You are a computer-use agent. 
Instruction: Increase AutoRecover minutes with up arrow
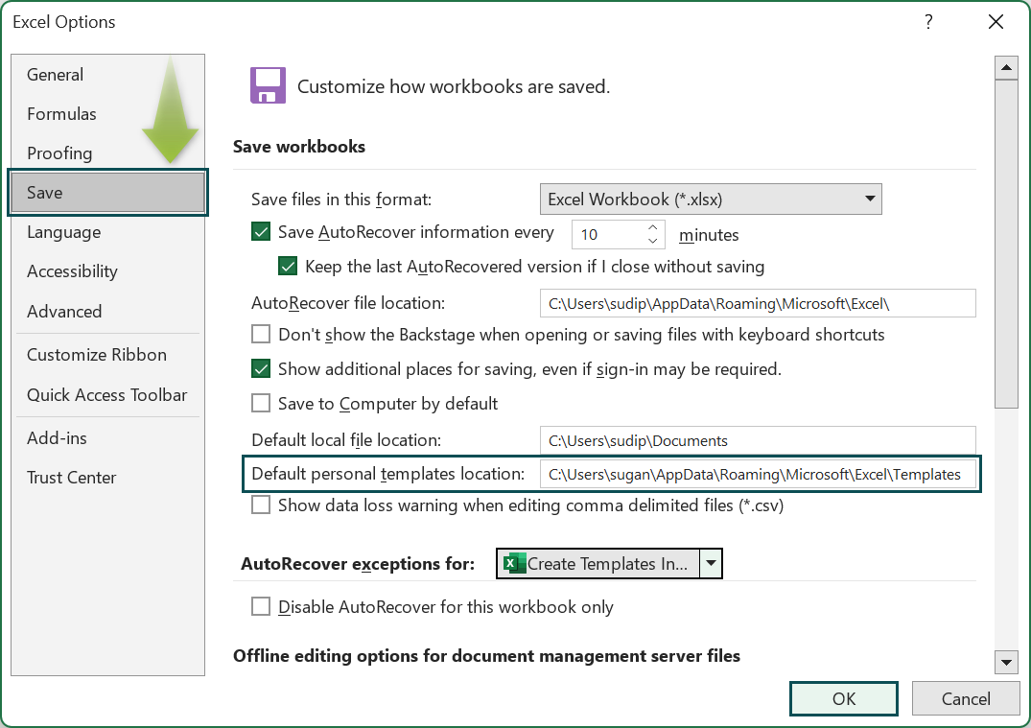(x=652, y=227)
